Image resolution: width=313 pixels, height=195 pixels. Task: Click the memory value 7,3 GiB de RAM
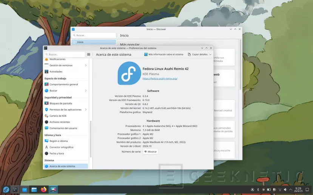(151, 130)
